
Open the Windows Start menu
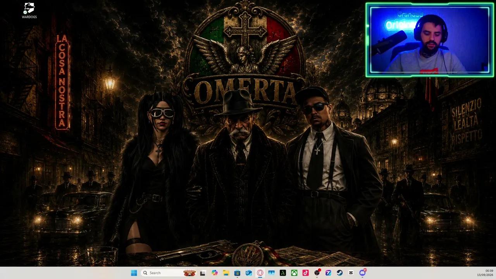(134, 273)
